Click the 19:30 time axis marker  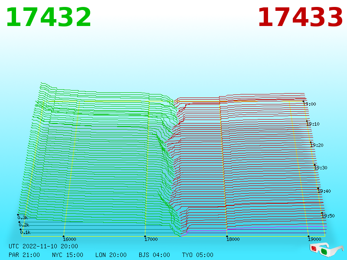point(321,168)
